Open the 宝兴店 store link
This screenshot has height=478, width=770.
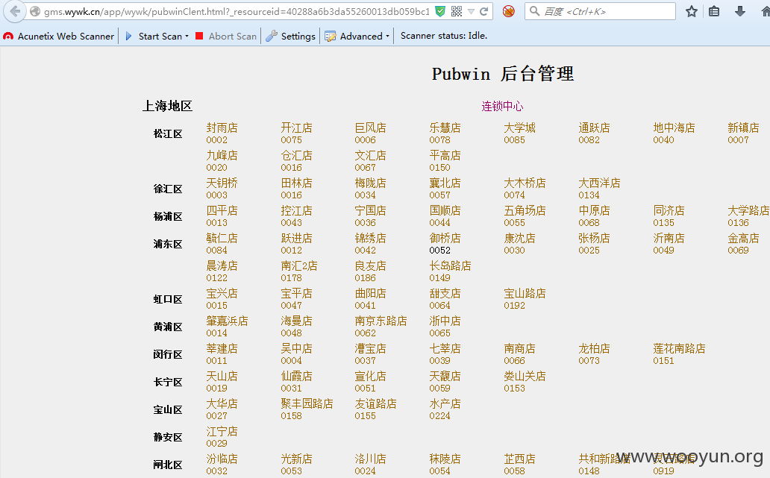pyautogui.click(x=222, y=293)
